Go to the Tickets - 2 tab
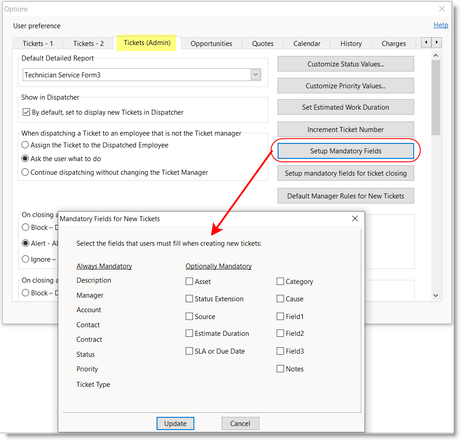Screen dimensions: 461x441 [88, 44]
